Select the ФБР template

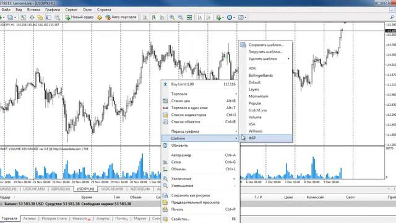tap(265, 138)
